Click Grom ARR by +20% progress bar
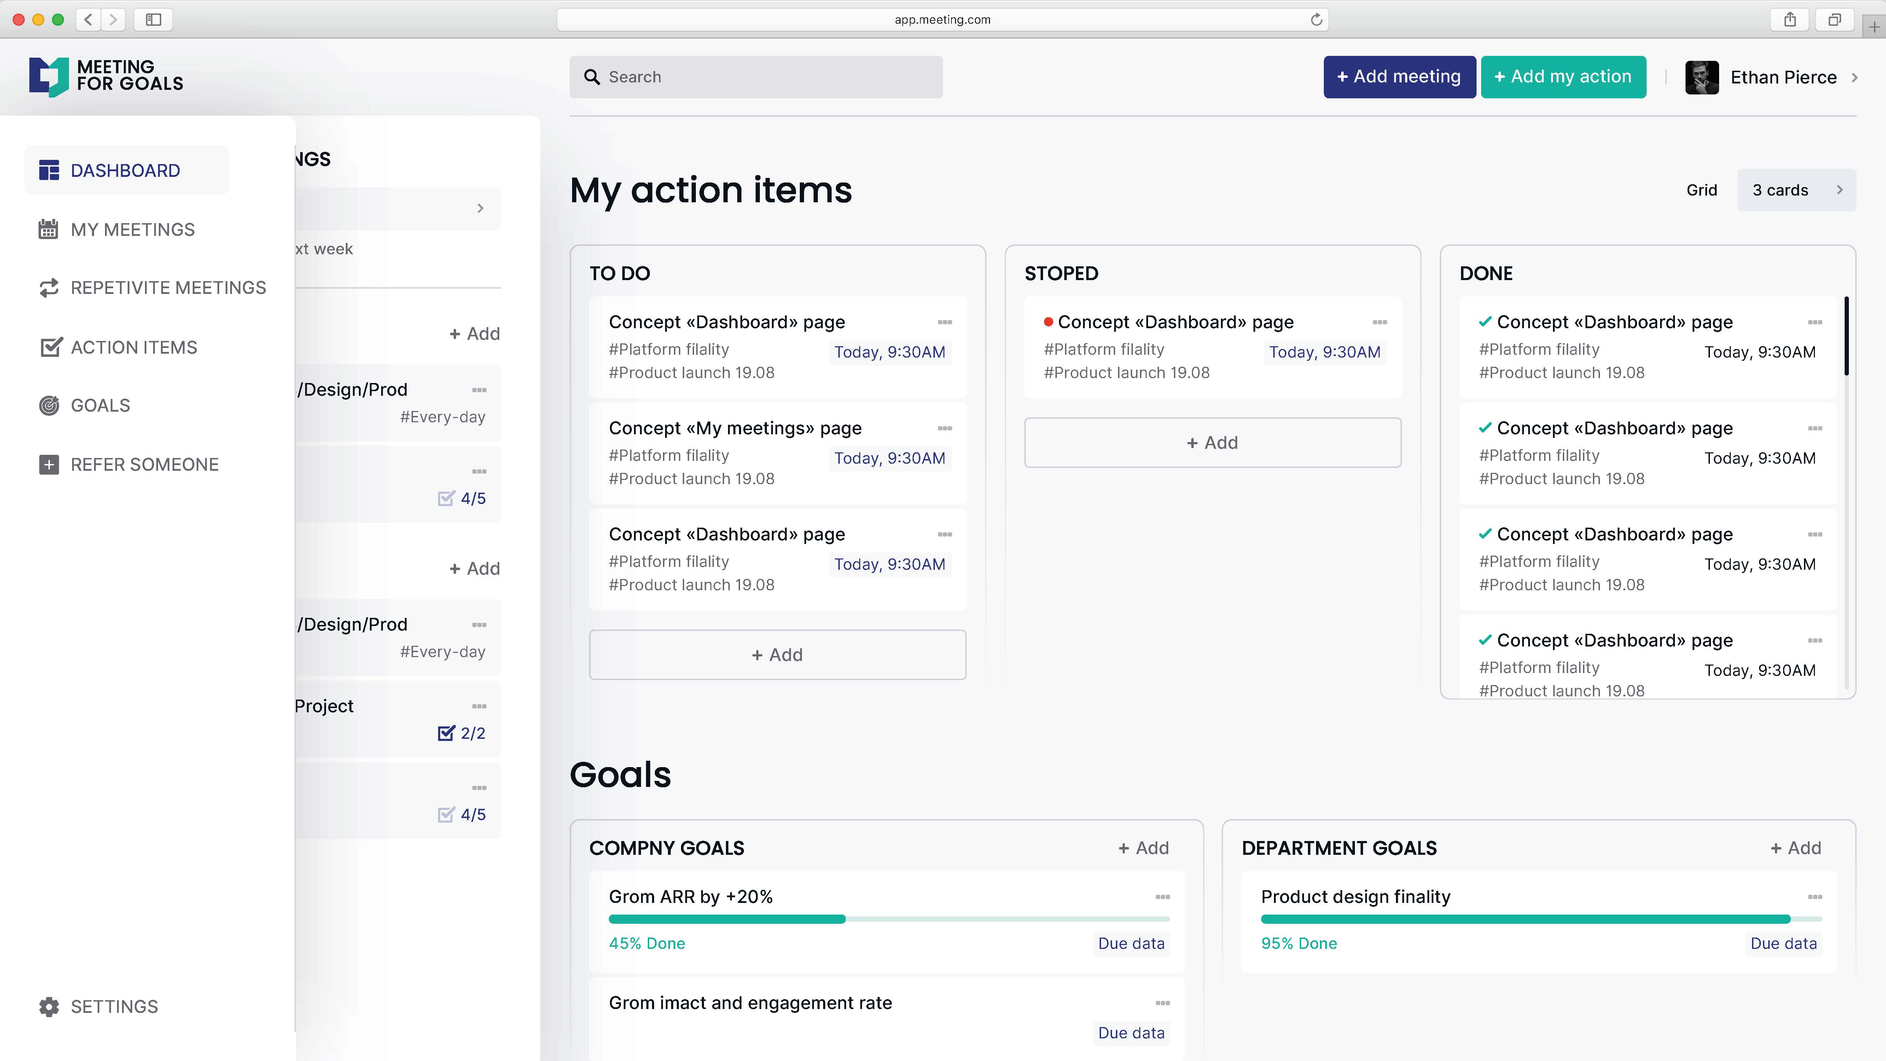 coord(889,919)
